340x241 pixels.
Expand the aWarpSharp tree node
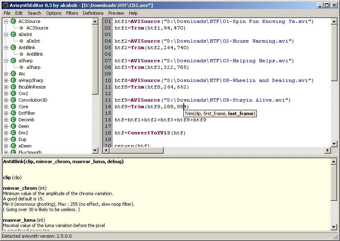pos(6,80)
